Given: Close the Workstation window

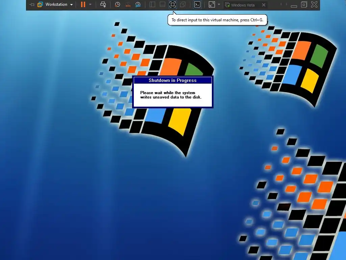Looking at the screenshot, I should coord(314,4).
